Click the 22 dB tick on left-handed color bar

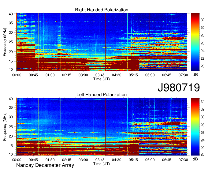click(x=202, y=148)
